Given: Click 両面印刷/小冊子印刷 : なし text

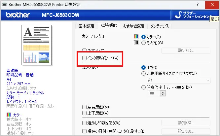Looking at the screenshot, I should pyautogui.click(x=30, y=106).
